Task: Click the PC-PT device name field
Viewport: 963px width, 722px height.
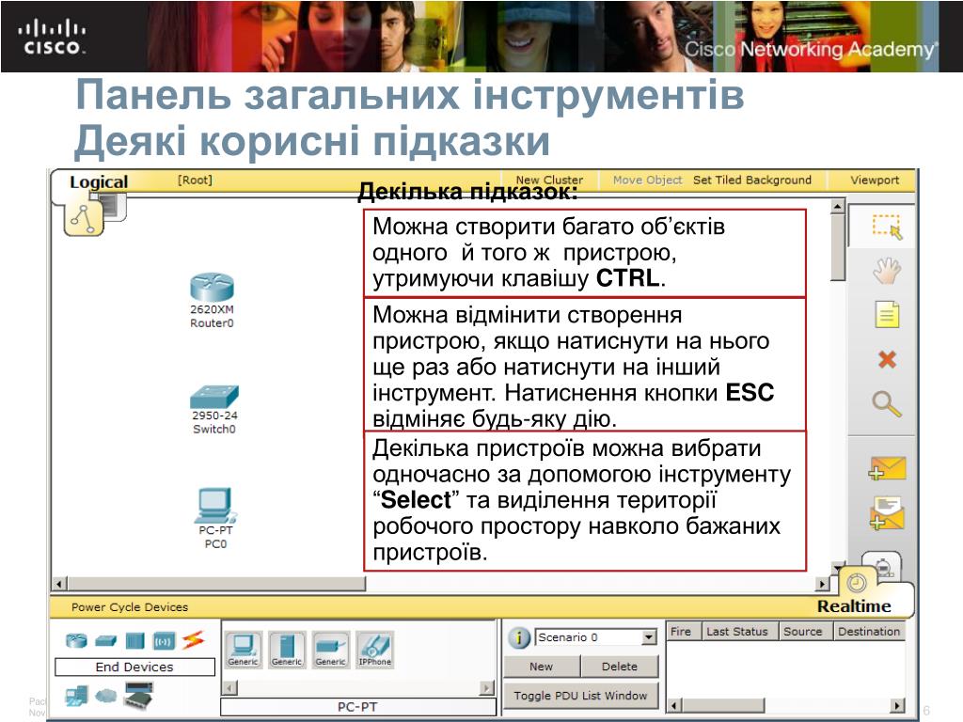Action: [x=357, y=707]
